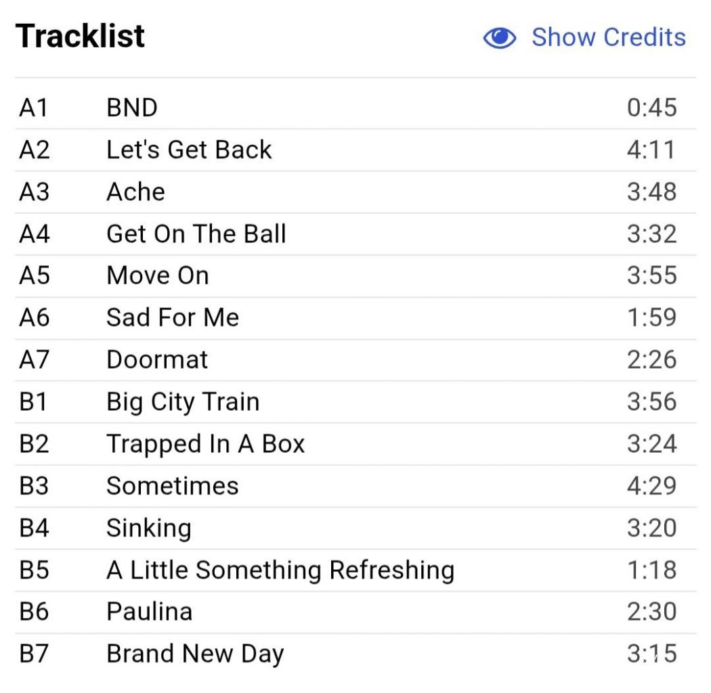Select the Doormat track
The height and width of the screenshot is (693, 711).
157,359
